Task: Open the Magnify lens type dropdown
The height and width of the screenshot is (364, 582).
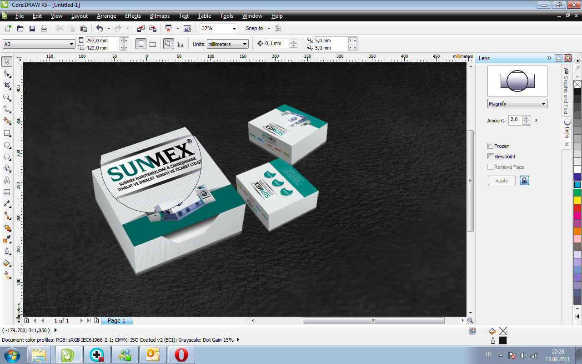Action: pyautogui.click(x=543, y=104)
